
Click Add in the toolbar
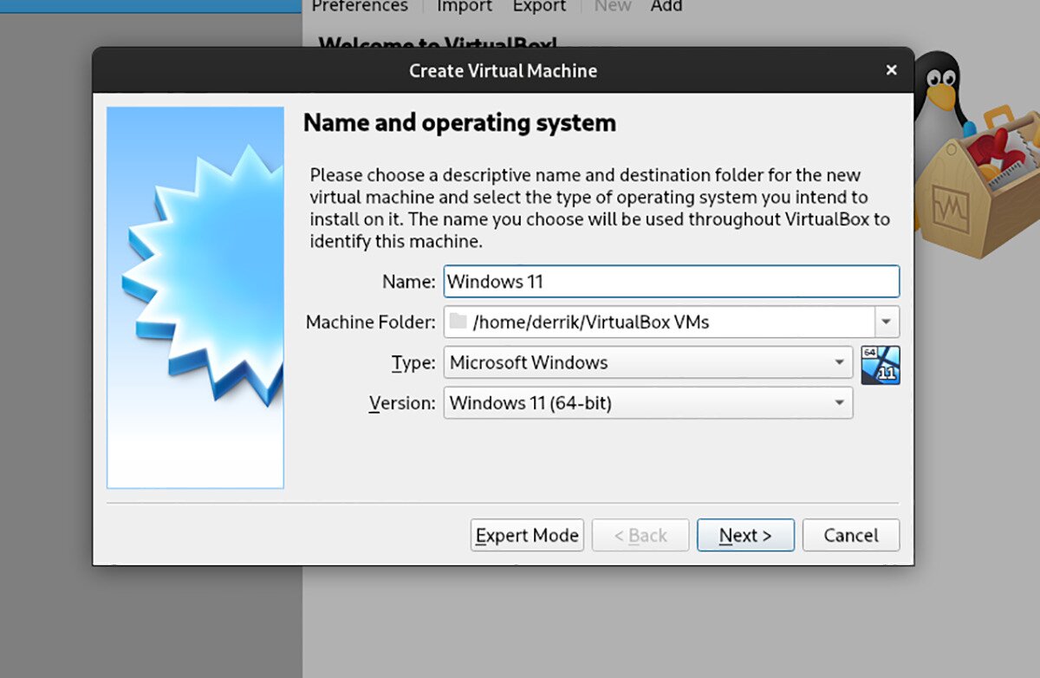666,6
